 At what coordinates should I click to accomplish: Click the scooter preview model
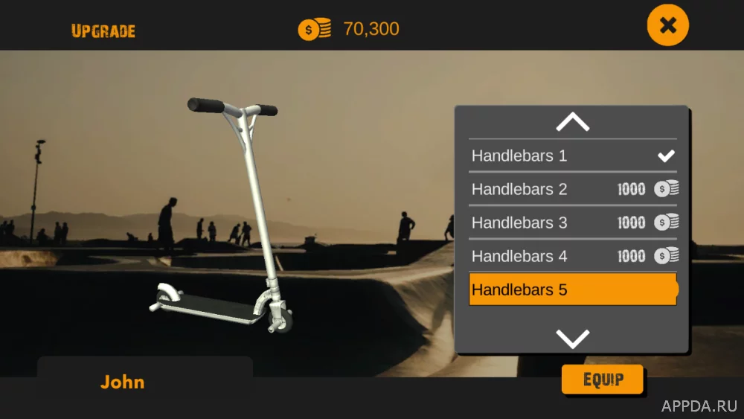coord(232,215)
